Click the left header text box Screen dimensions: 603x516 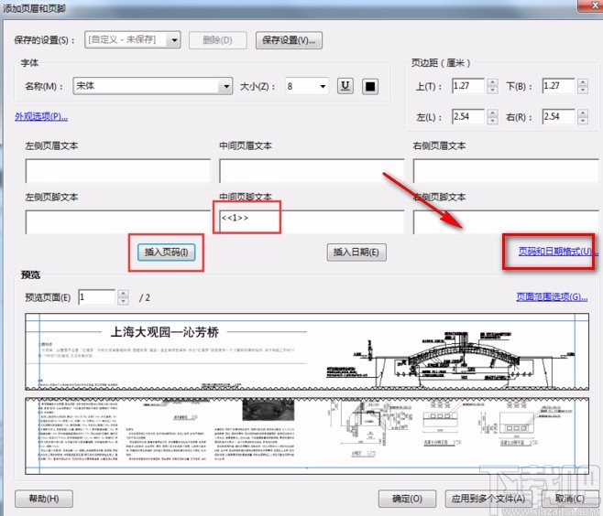click(x=117, y=171)
